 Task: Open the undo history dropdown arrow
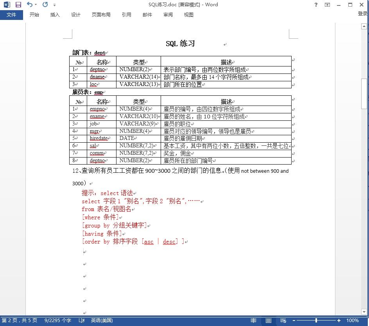click(36, 4)
